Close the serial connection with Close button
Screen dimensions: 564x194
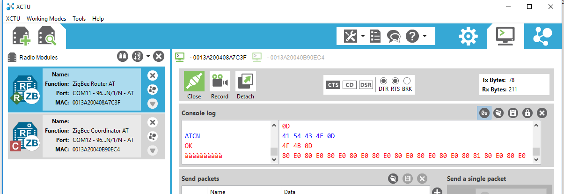194,85
